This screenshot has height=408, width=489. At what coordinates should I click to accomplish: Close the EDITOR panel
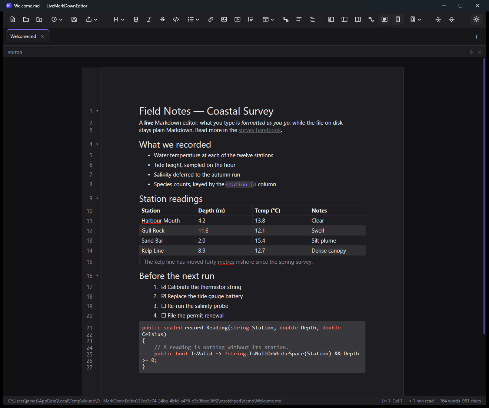(479, 52)
